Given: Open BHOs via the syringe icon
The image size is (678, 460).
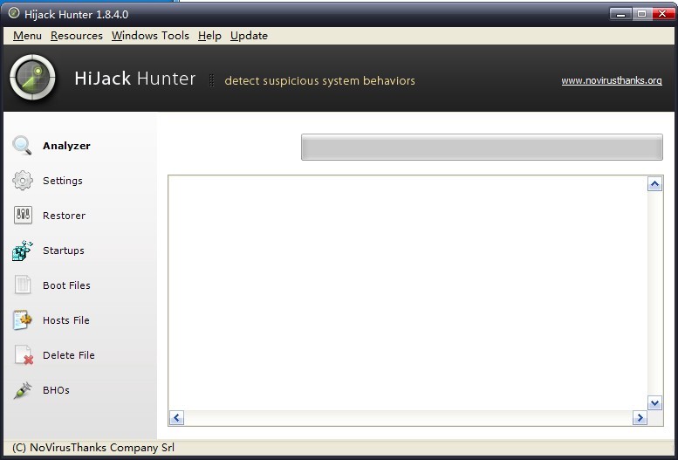Looking at the screenshot, I should pos(23,390).
